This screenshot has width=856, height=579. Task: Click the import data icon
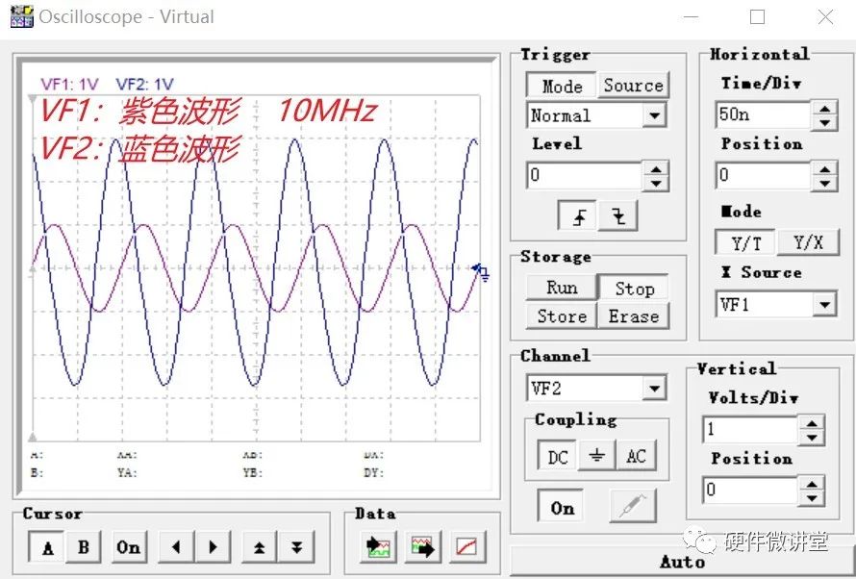377,547
